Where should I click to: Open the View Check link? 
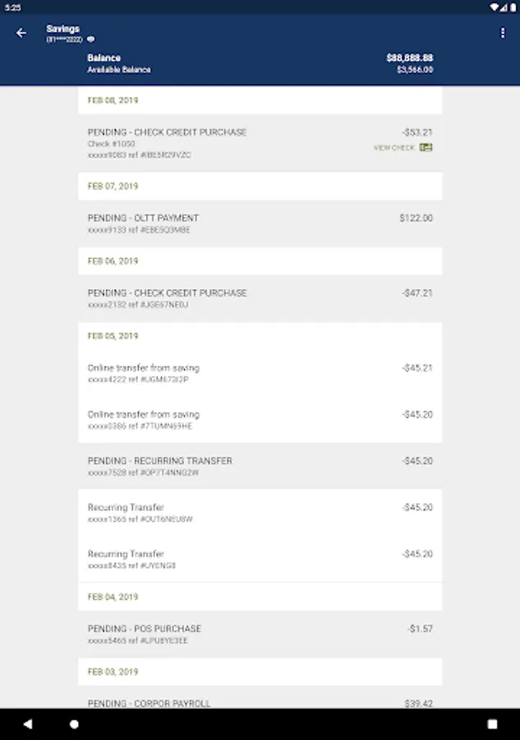(x=394, y=148)
